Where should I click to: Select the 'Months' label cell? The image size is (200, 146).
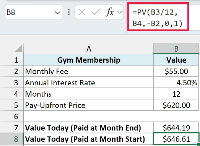(x=89, y=94)
